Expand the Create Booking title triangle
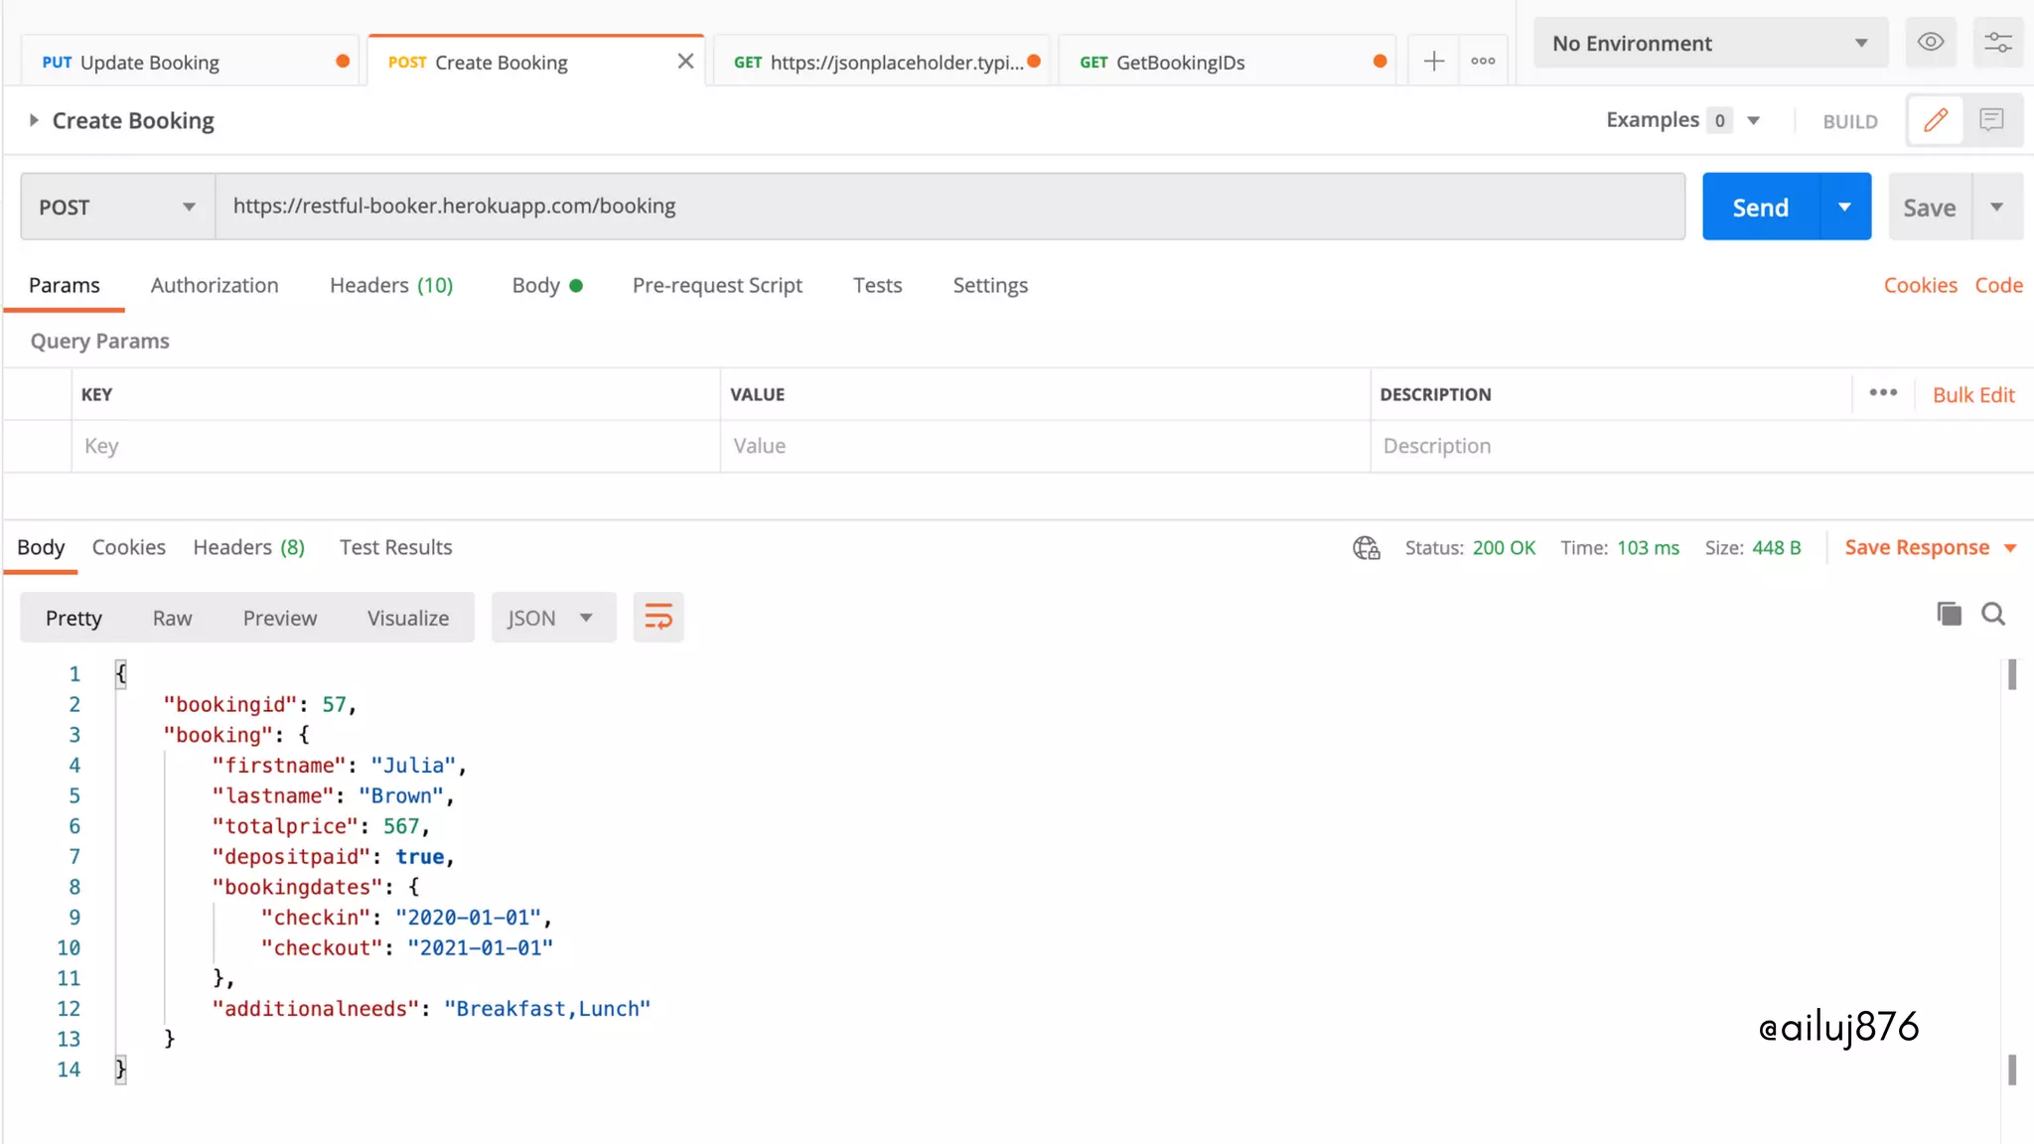This screenshot has height=1144, width=2034. click(x=34, y=120)
